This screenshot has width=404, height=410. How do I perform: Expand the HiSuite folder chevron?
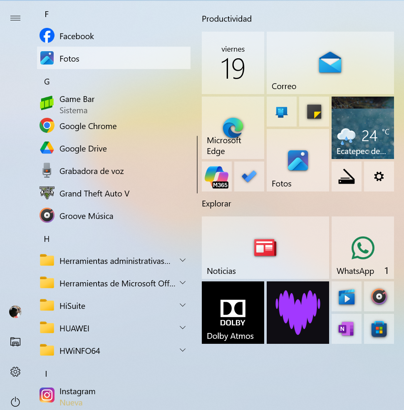coord(183,305)
